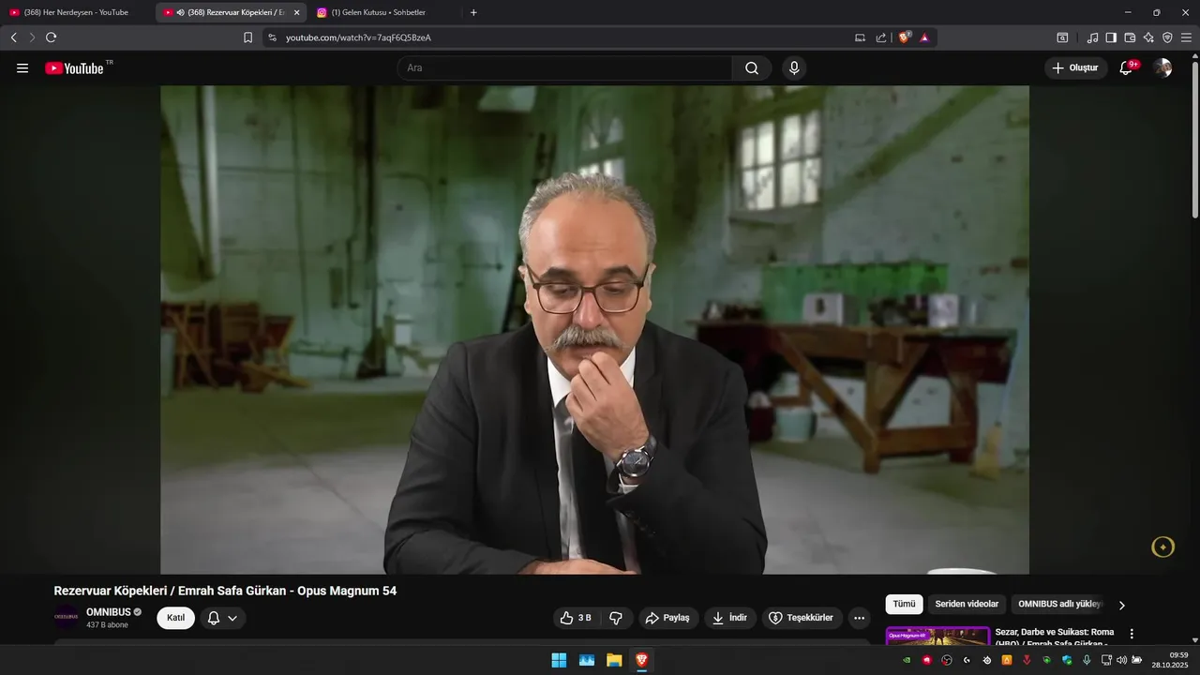The height and width of the screenshot is (675, 1200).
Task: Click the Paylaş share button
Action: click(668, 618)
